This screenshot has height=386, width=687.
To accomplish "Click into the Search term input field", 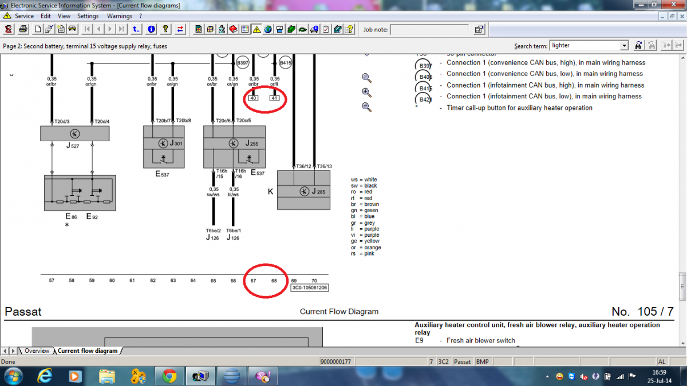I will pyautogui.click(x=585, y=46).
